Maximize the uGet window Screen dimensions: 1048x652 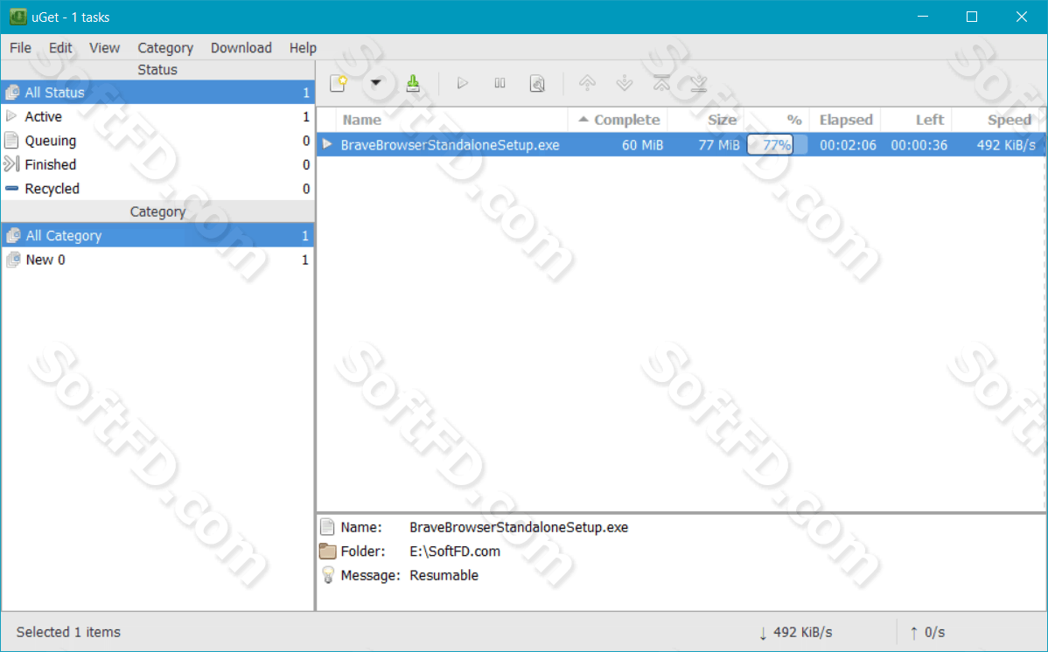(972, 17)
